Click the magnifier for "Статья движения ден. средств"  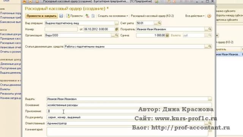point(210,46)
